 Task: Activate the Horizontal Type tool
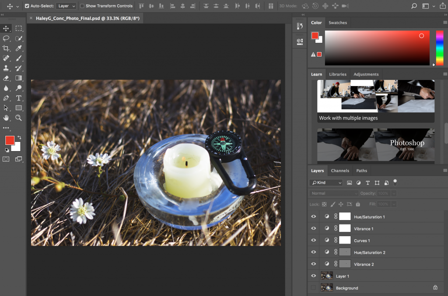[x=18, y=97]
